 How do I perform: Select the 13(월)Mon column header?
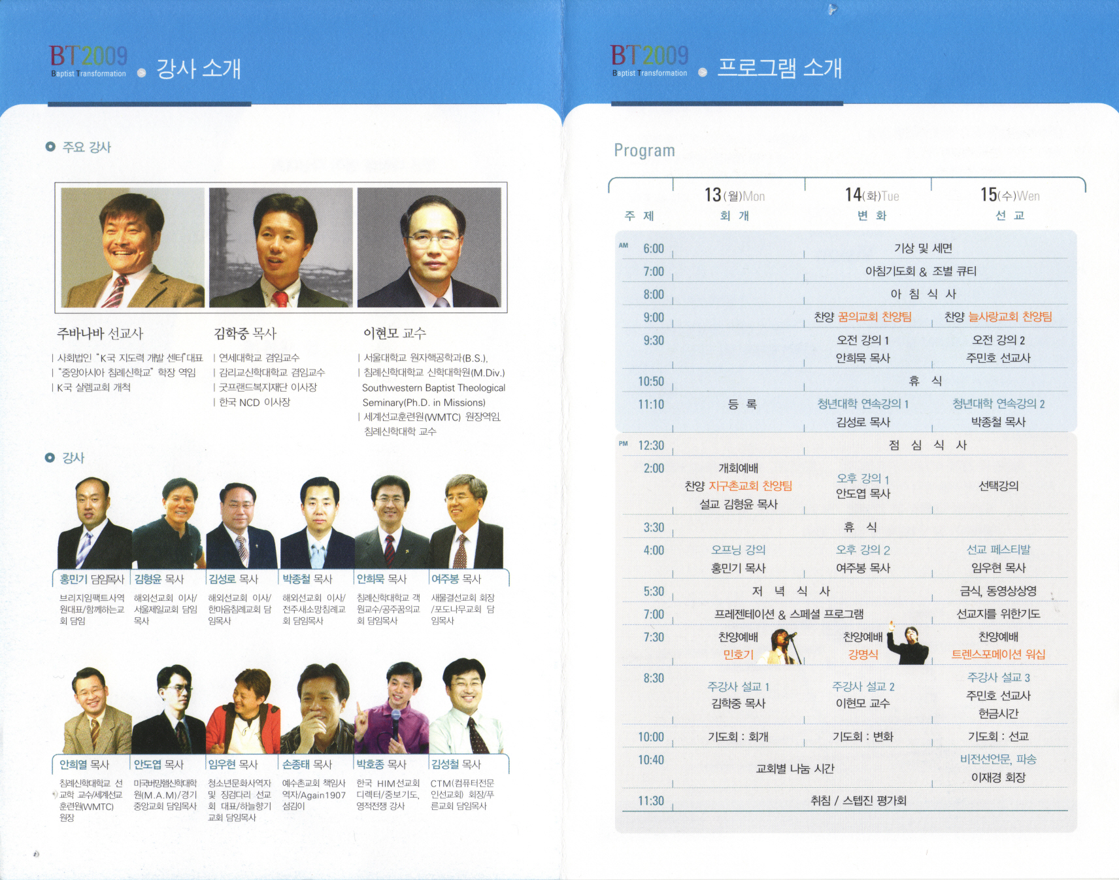(x=734, y=195)
